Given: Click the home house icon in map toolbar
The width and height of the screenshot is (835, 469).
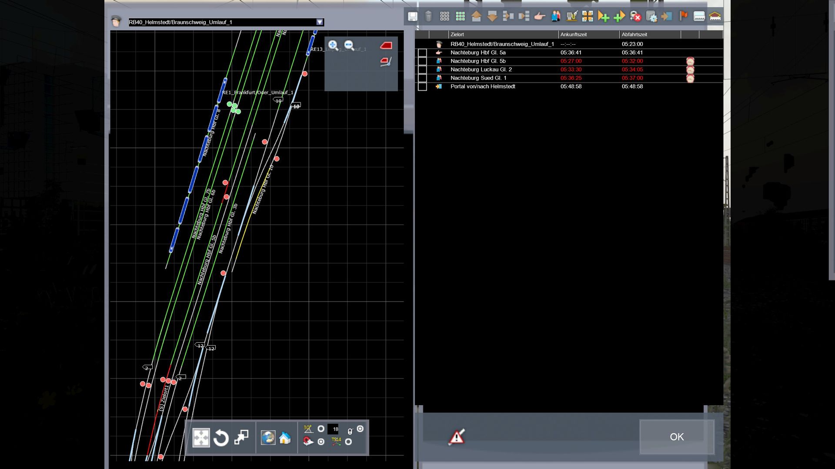Looking at the screenshot, I should point(285,438).
